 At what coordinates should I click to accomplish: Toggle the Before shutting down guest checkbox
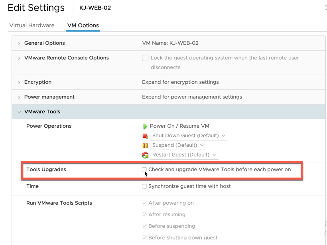144,237
